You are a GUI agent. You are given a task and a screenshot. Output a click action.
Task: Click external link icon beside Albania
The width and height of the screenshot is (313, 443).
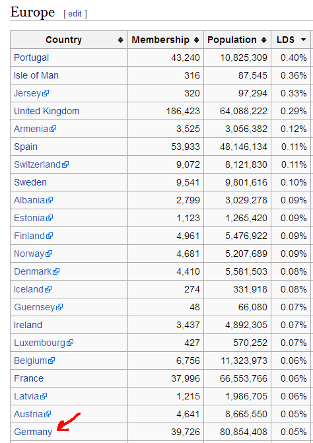[x=50, y=200]
